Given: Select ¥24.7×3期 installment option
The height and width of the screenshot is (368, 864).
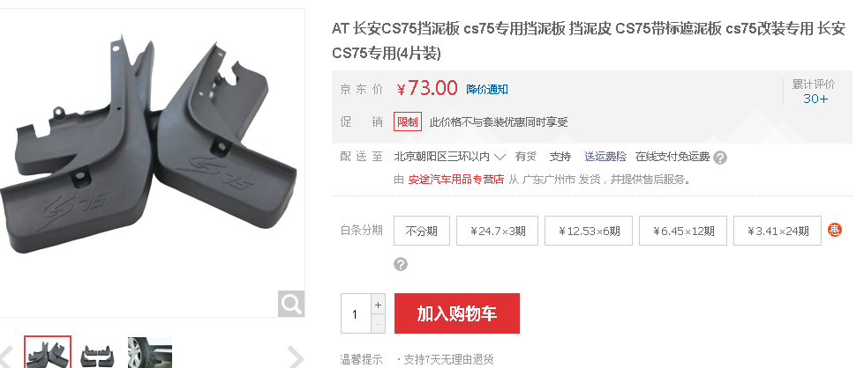Looking at the screenshot, I should [x=497, y=231].
